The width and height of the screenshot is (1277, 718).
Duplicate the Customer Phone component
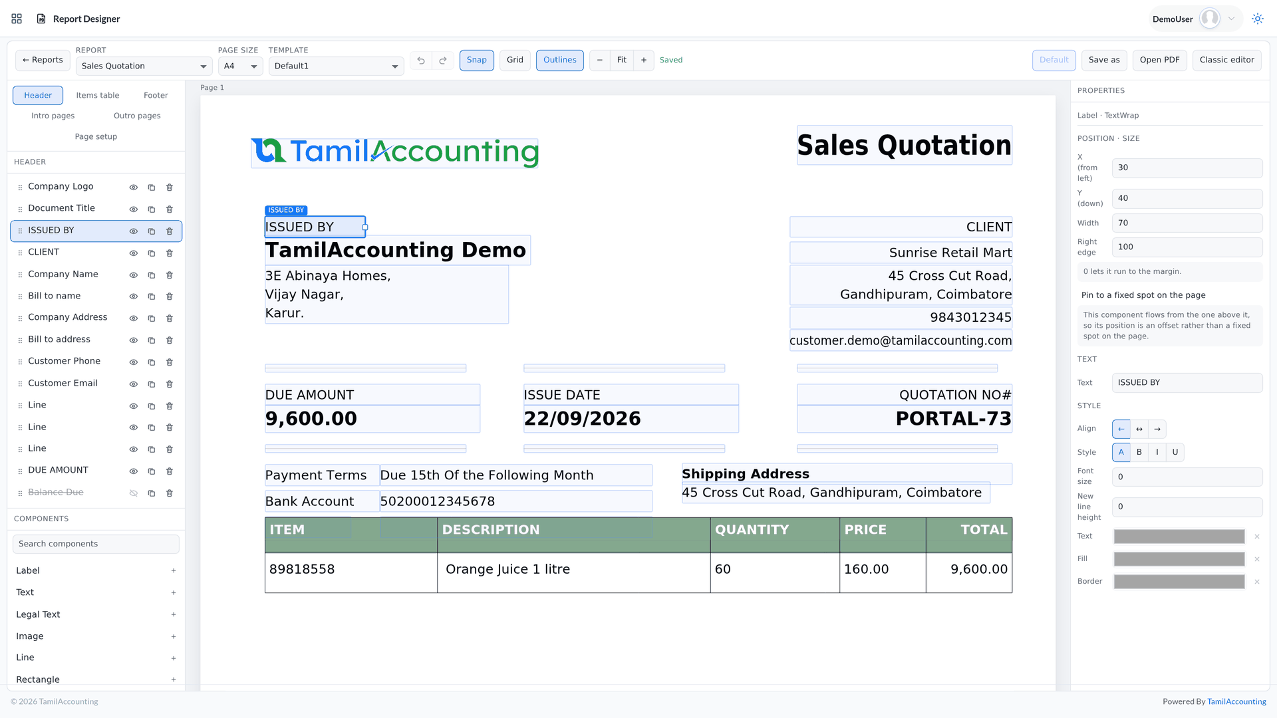[152, 362]
